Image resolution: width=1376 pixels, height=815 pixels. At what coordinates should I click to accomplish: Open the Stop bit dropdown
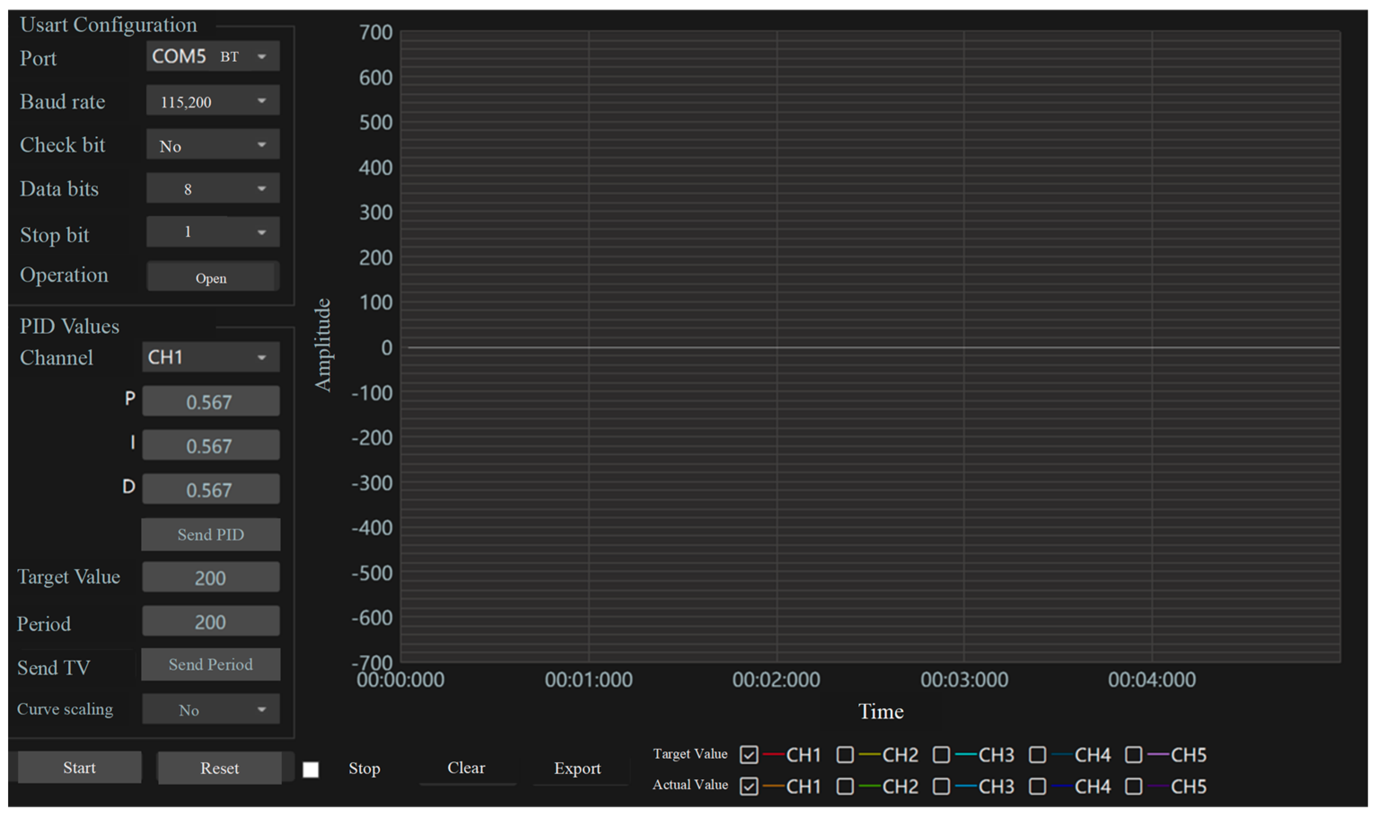[213, 232]
